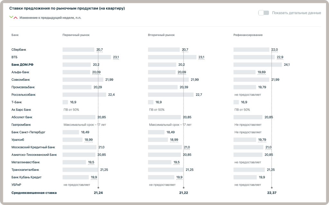Click the "Показать детальные данные" label text
Image resolution: width=329 pixels, height=205 pixels.
[x=296, y=13]
